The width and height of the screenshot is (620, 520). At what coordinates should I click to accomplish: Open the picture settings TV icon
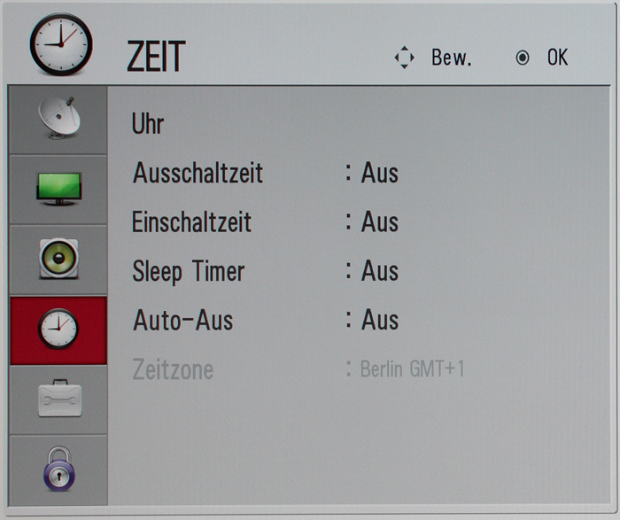(58, 190)
